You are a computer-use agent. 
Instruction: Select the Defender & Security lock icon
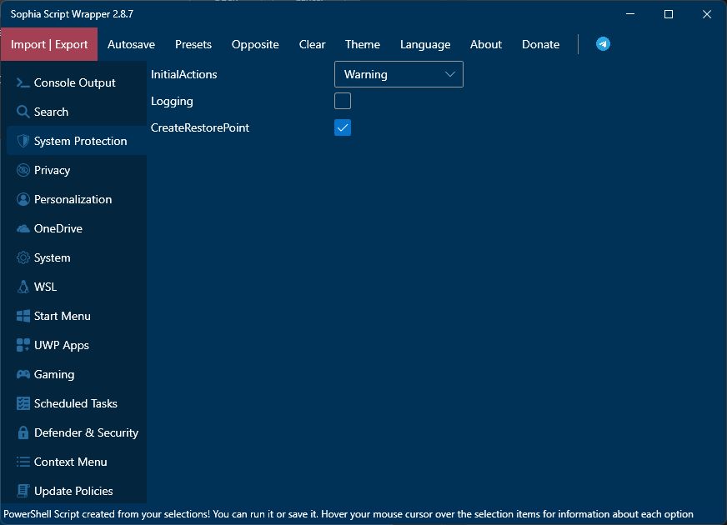coord(23,432)
